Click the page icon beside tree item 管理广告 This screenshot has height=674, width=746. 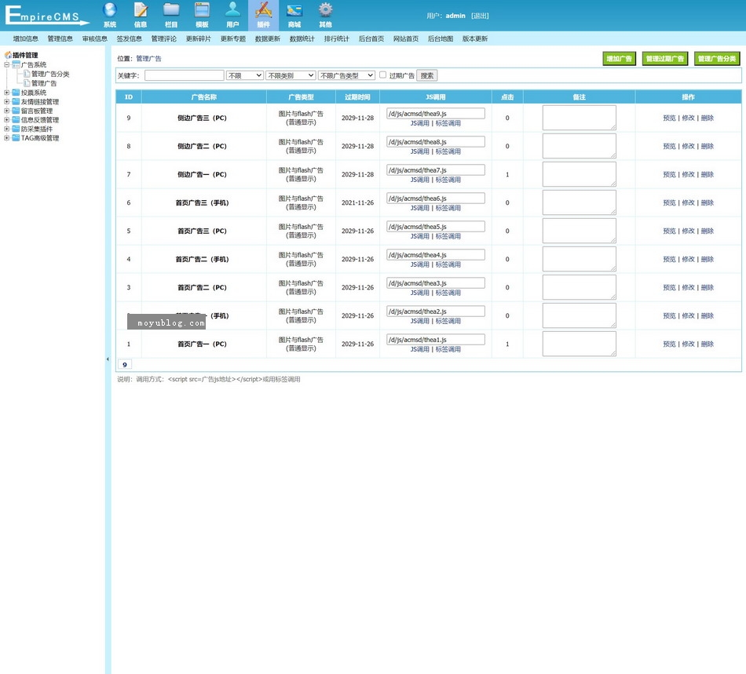27,83
